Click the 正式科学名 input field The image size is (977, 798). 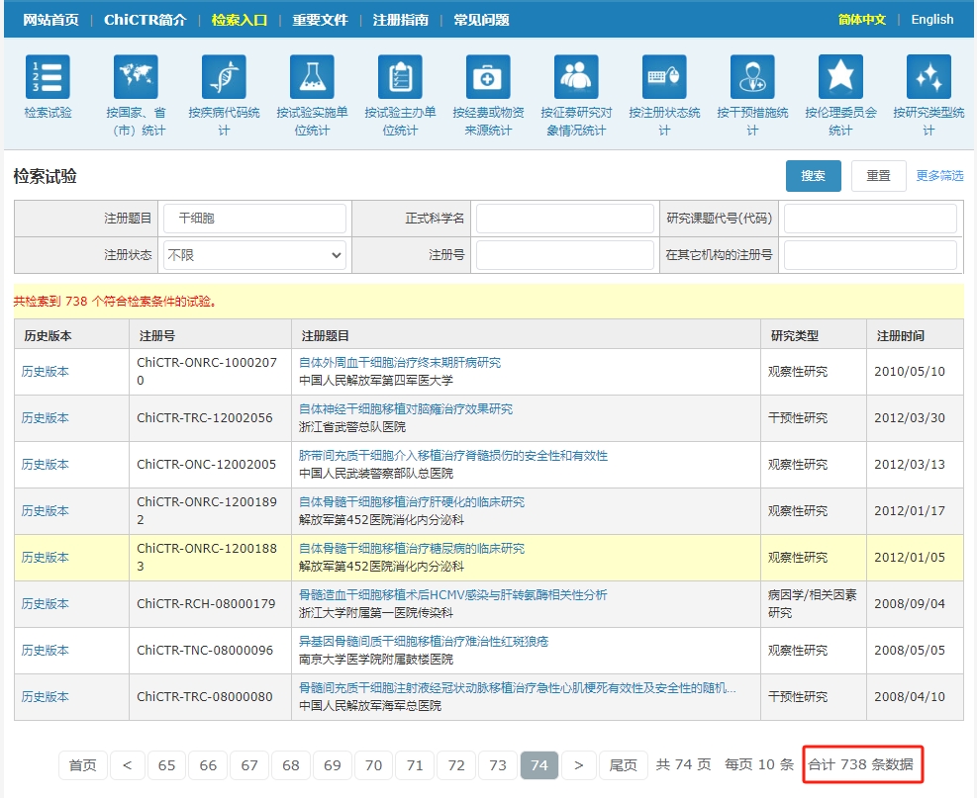pos(564,219)
